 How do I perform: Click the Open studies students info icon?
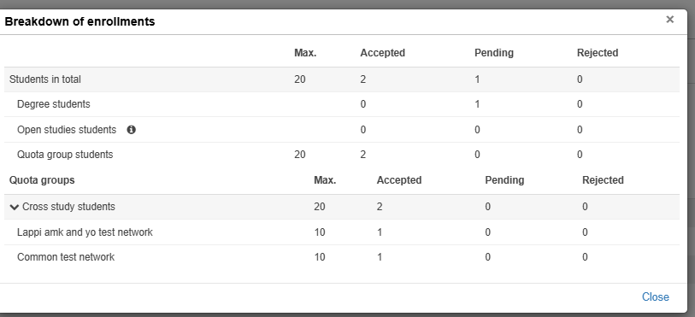[x=131, y=130]
